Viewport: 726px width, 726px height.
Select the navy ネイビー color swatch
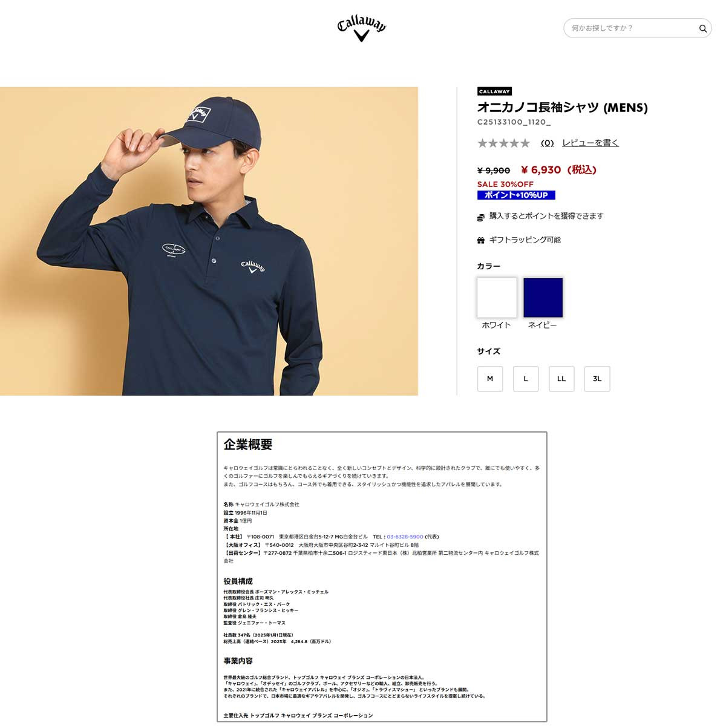[543, 297]
